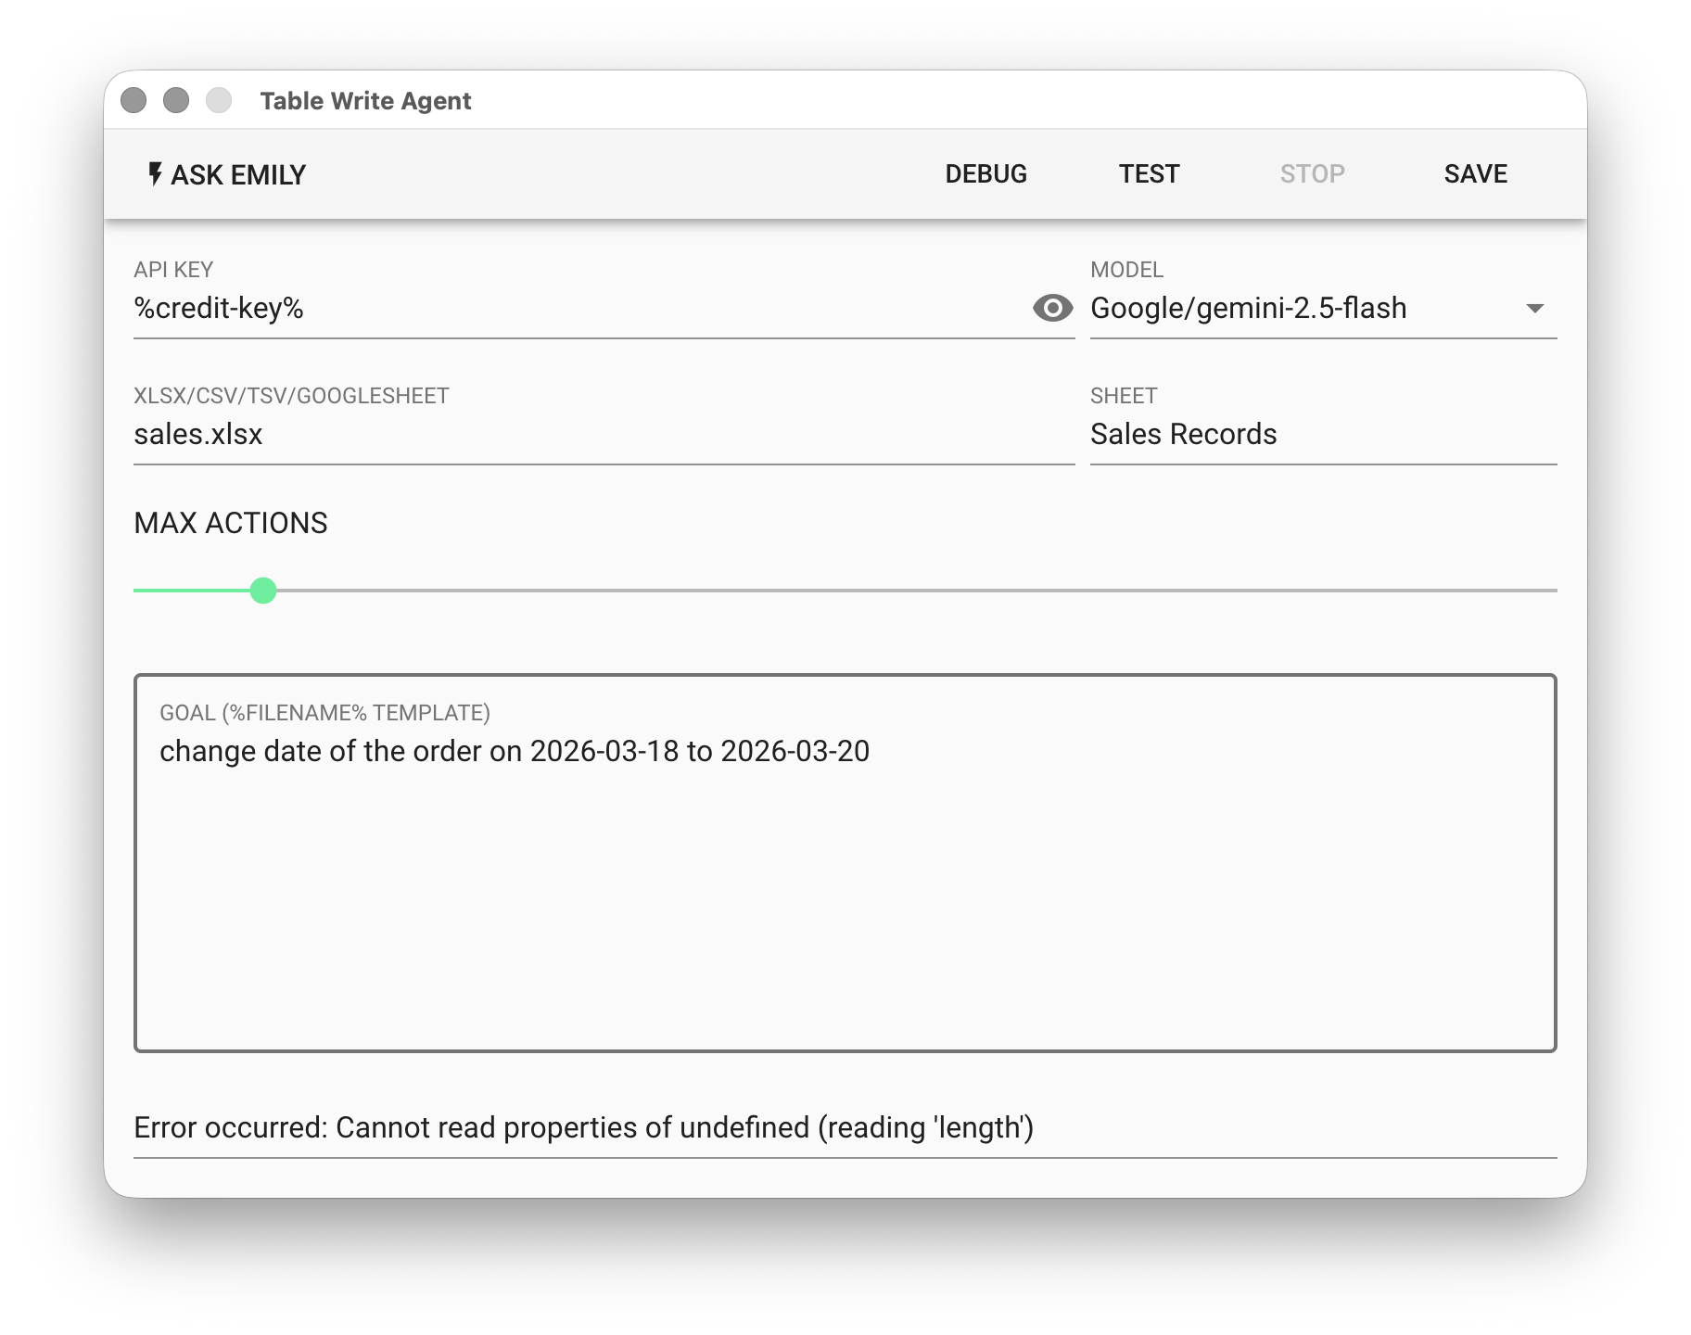Screen dimensions: 1691x1335
Task: Click the Table Write Agent window title
Action: coord(365,101)
